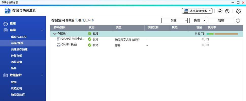Open the 创建 dropdown menu

click(174, 20)
